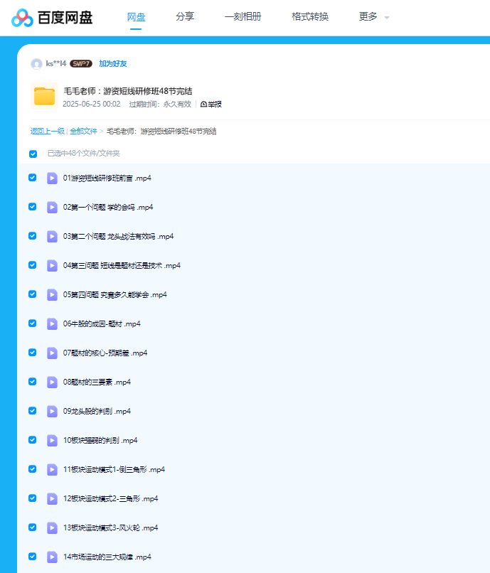
Task: Uncheck 12板块运动模式2-三角形 checkbox
Action: coord(33,498)
